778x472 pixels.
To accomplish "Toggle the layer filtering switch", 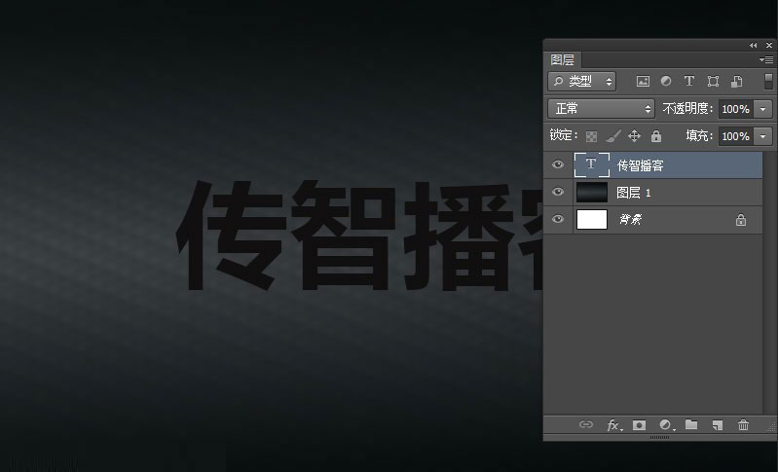I will pyautogui.click(x=768, y=82).
